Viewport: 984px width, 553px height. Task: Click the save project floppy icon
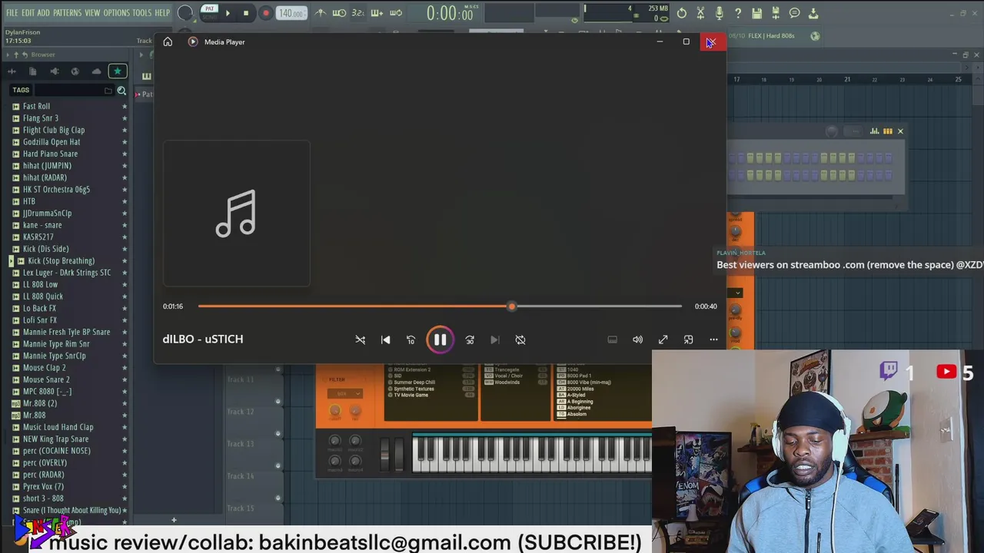coord(756,13)
